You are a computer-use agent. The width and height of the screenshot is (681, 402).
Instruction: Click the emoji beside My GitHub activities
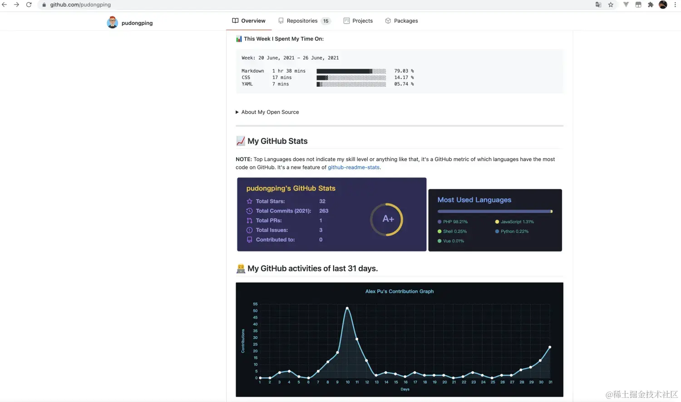241,269
